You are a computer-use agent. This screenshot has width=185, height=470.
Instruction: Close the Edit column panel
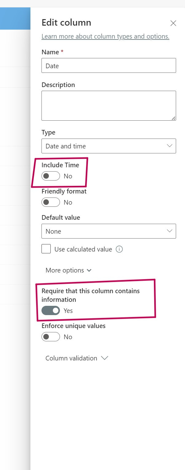click(x=173, y=23)
